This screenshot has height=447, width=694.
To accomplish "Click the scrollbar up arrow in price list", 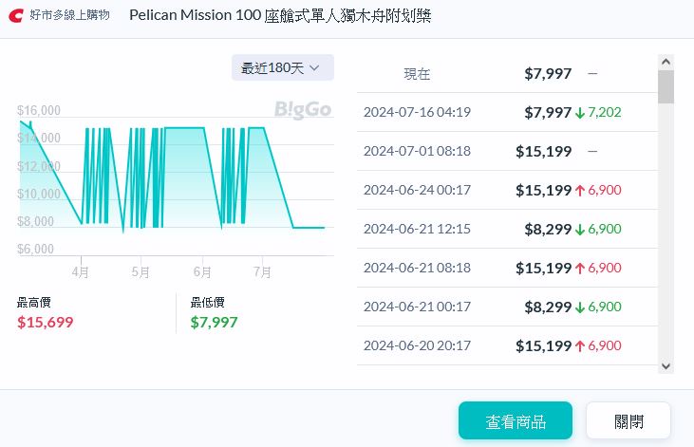I will pos(666,63).
